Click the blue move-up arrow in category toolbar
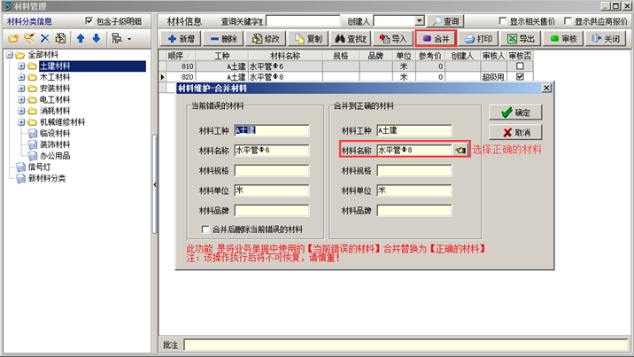 click(80, 39)
